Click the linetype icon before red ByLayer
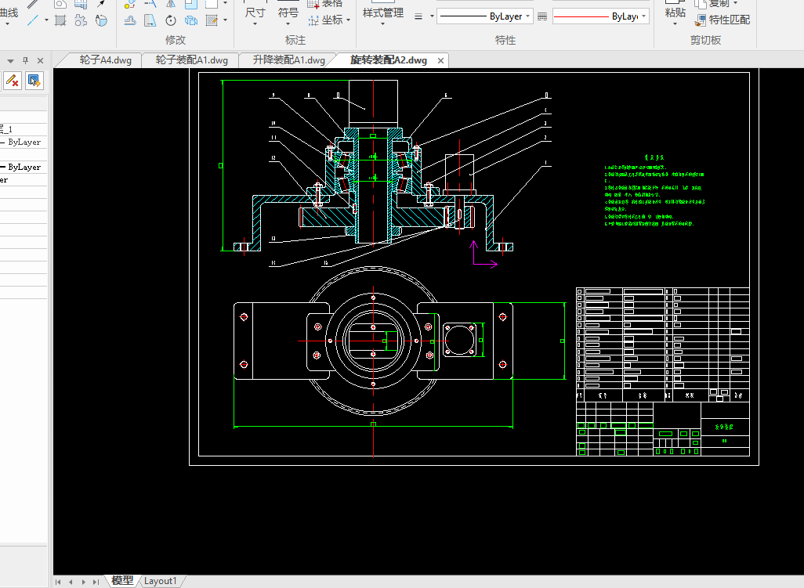Screen dimensions: 804x588 (542, 16)
